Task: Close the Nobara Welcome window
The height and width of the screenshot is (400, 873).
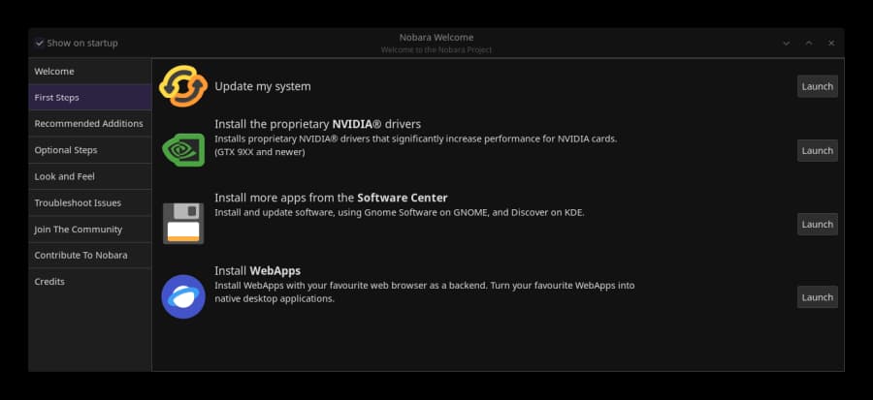Action: click(x=831, y=44)
